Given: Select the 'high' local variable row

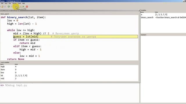Looking at the screenshot, I should click(x=69, y=67).
